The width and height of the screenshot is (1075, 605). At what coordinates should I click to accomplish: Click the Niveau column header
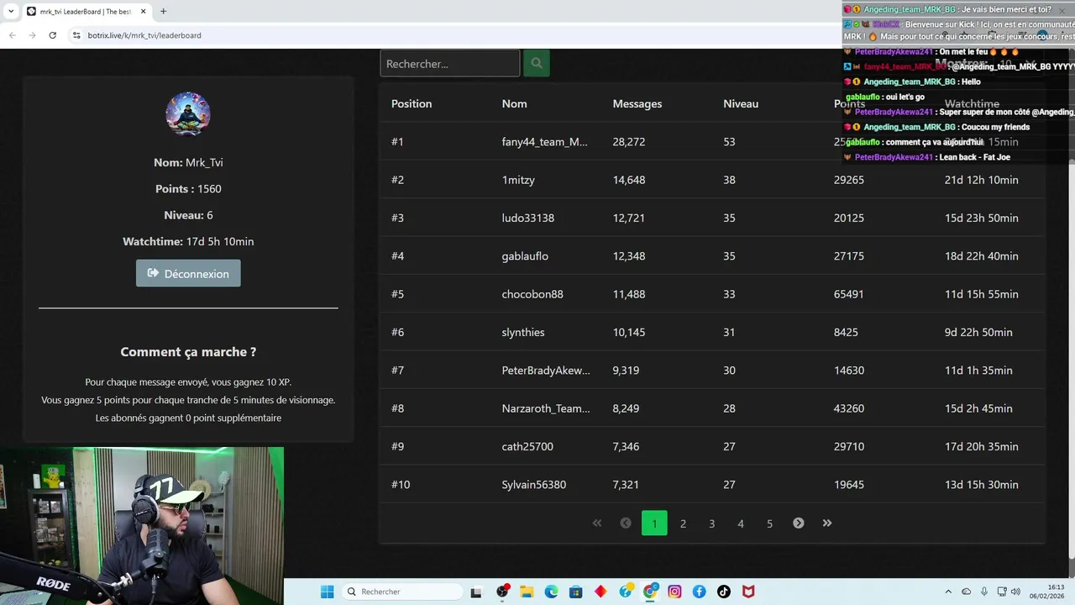(741, 103)
